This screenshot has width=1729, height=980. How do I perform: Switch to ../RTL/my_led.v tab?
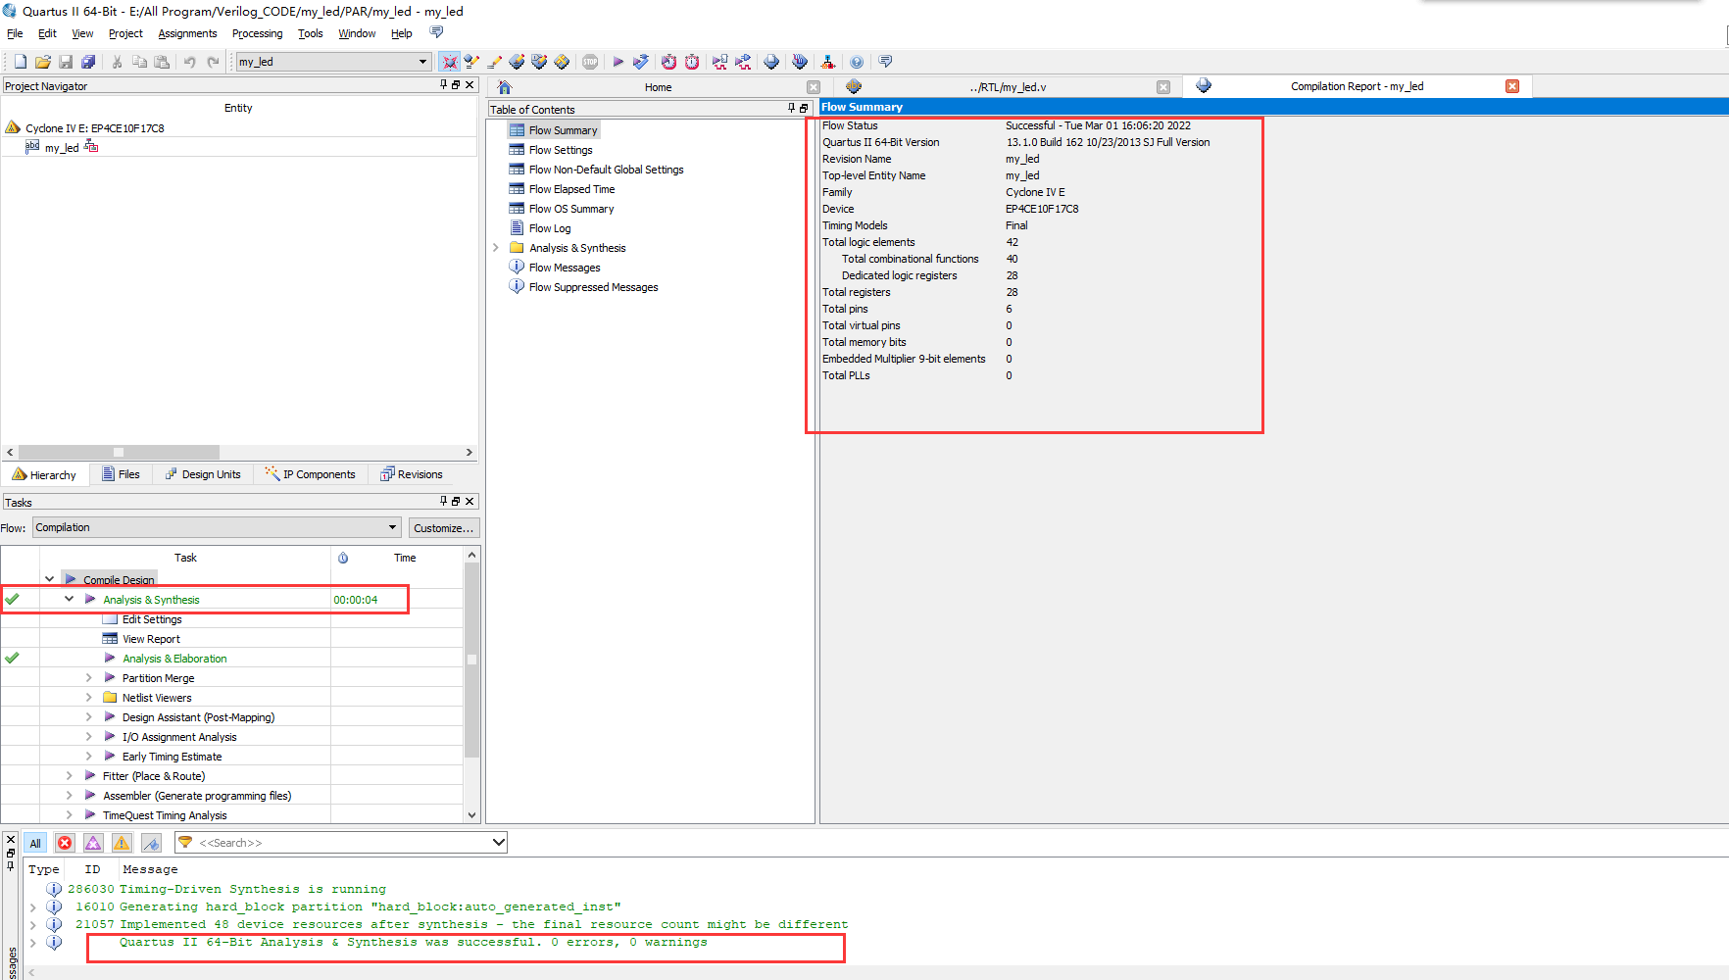click(x=1007, y=87)
